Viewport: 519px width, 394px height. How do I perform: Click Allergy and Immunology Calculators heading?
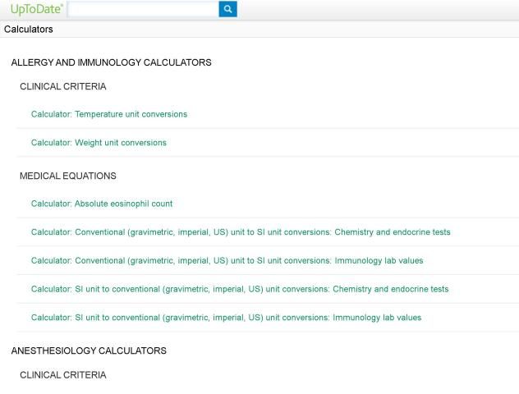point(111,62)
